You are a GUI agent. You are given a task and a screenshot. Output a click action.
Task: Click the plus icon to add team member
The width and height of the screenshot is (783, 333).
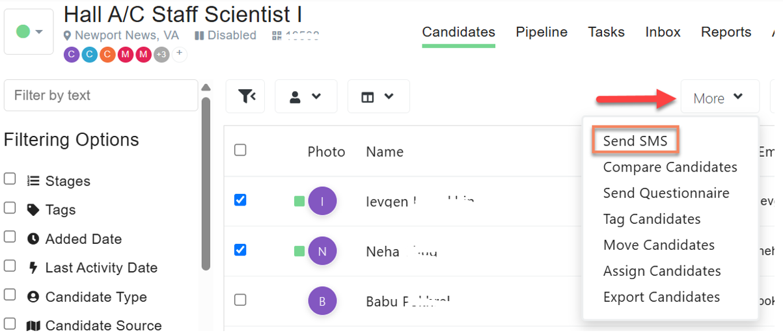coord(180,55)
